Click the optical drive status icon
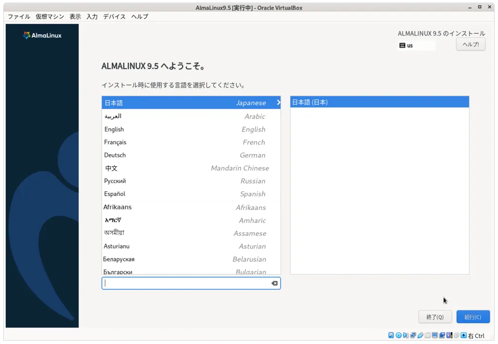 pos(398,335)
